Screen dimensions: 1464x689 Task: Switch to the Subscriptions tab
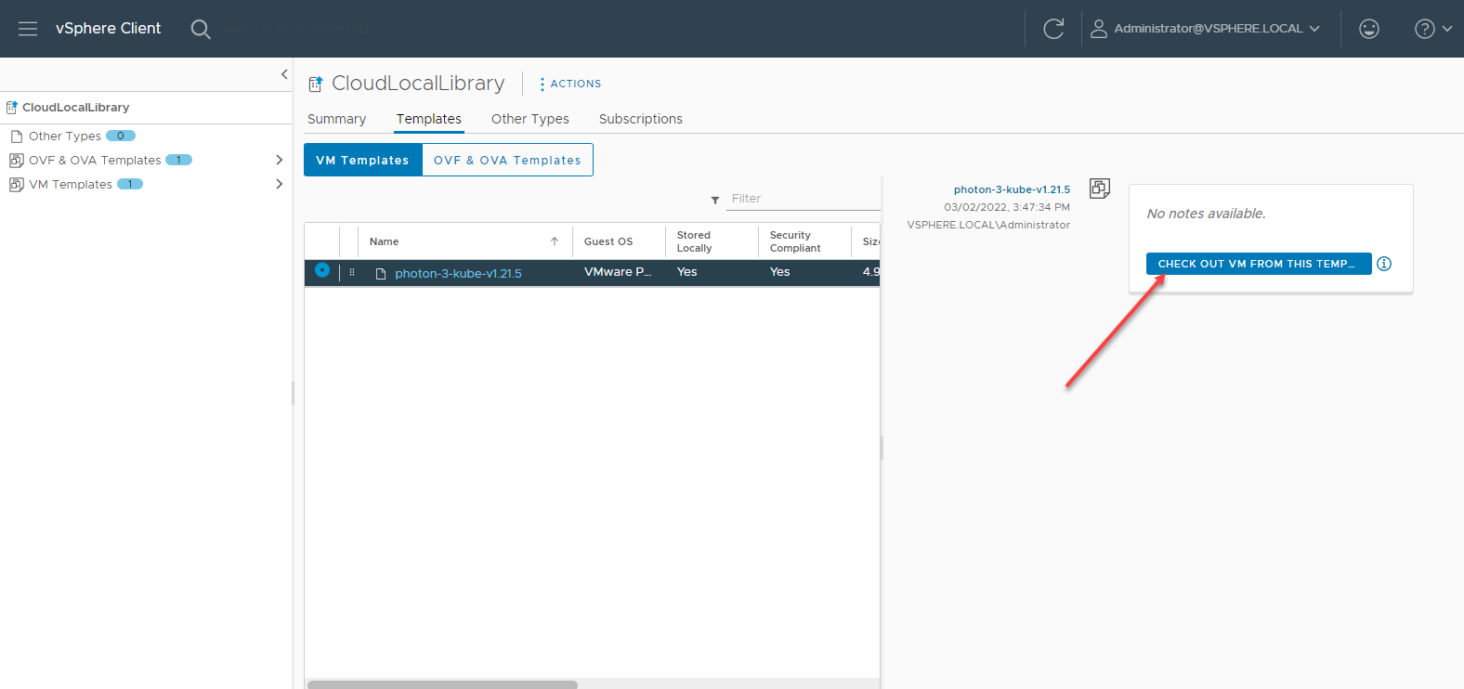[x=641, y=119]
